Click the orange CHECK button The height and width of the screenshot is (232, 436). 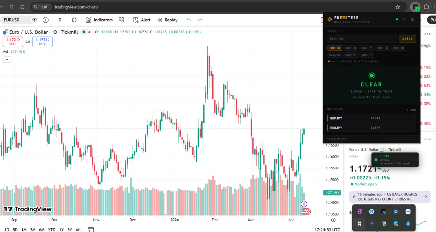[x=407, y=39]
